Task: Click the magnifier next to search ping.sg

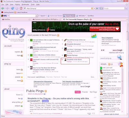Action: coord(119,57)
